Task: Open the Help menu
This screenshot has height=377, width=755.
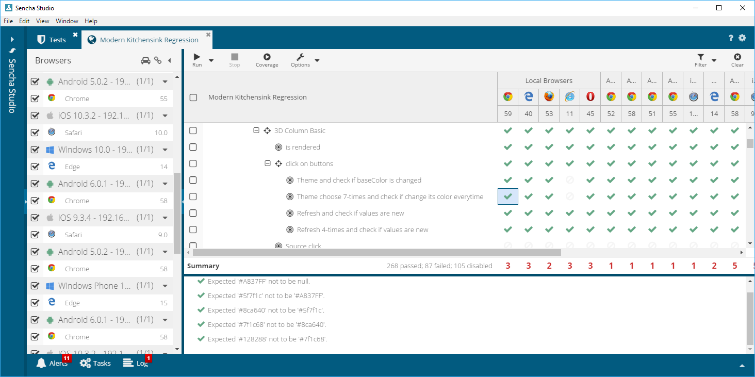Action: pos(91,21)
